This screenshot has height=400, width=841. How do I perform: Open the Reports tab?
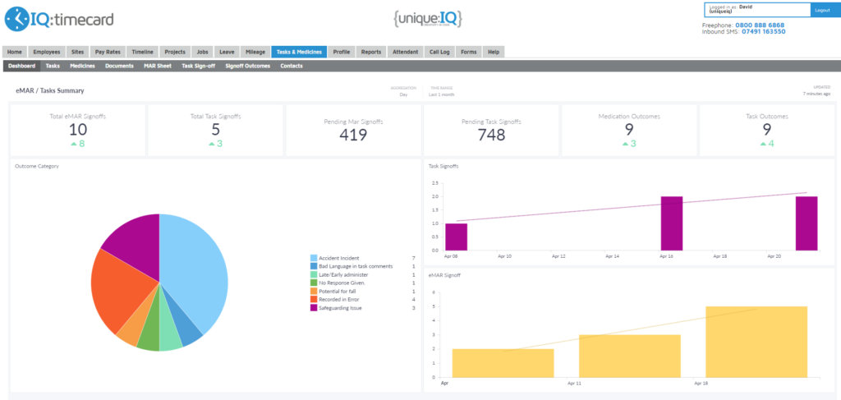click(x=371, y=52)
